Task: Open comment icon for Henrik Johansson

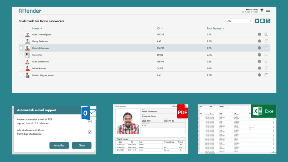Action: (266, 48)
